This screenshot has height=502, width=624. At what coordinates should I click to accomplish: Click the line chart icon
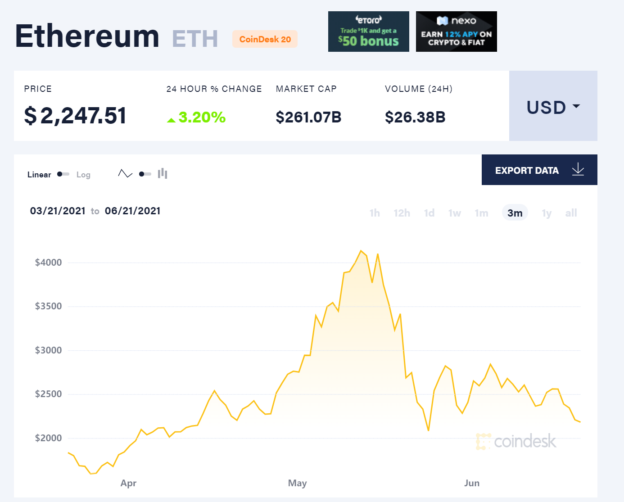pyautogui.click(x=125, y=174)
